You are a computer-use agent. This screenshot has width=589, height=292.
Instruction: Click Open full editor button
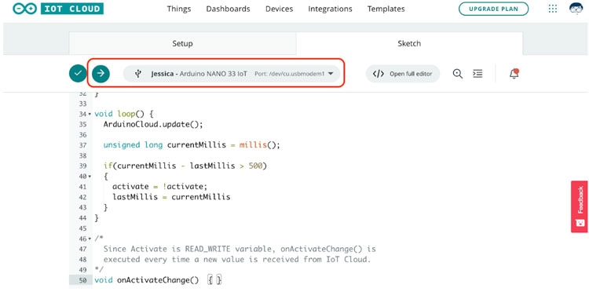click(403, 74)
